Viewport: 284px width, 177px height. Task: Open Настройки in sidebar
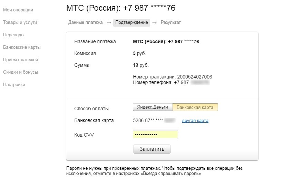point(14,85)
